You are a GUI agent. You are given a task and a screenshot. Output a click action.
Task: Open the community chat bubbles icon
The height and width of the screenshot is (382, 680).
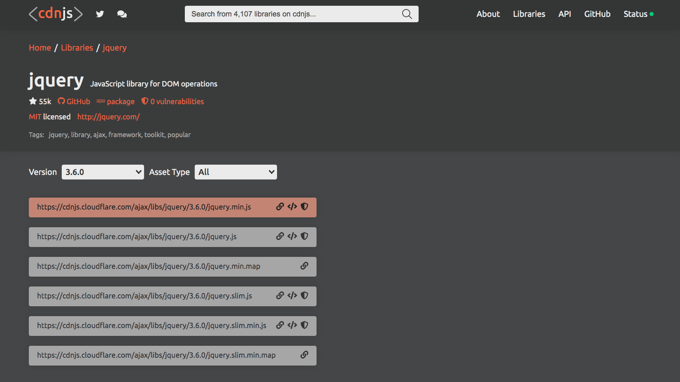(x=122, y=14)
